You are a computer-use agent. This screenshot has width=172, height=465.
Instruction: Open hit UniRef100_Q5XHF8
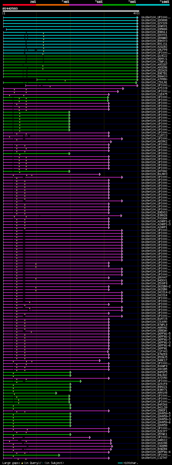point(154,283)
